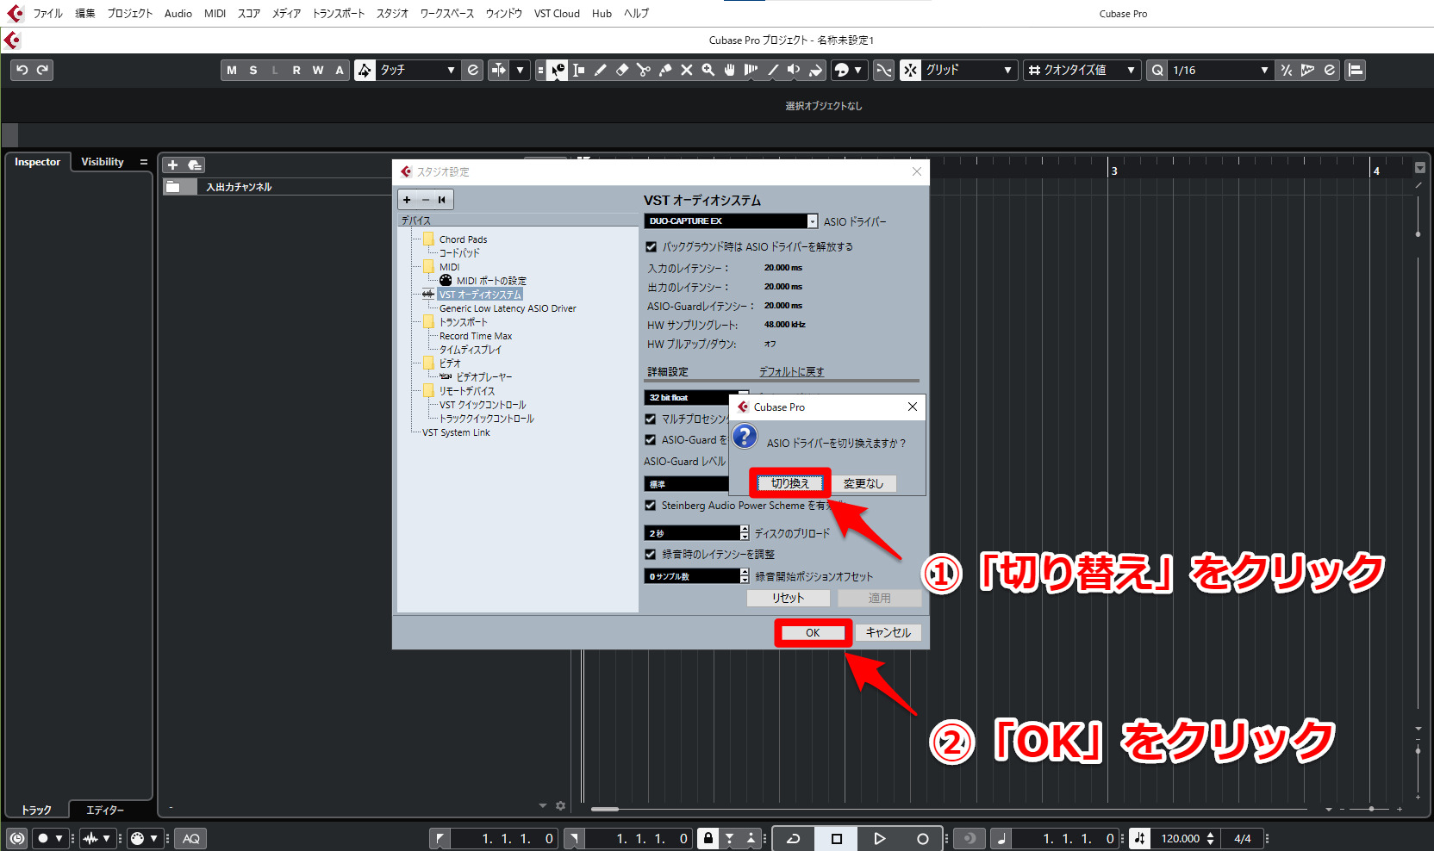The image size is (1434, 851).
Task: Select the Zoom magnifier tool
Action: (x=708, y=70)
